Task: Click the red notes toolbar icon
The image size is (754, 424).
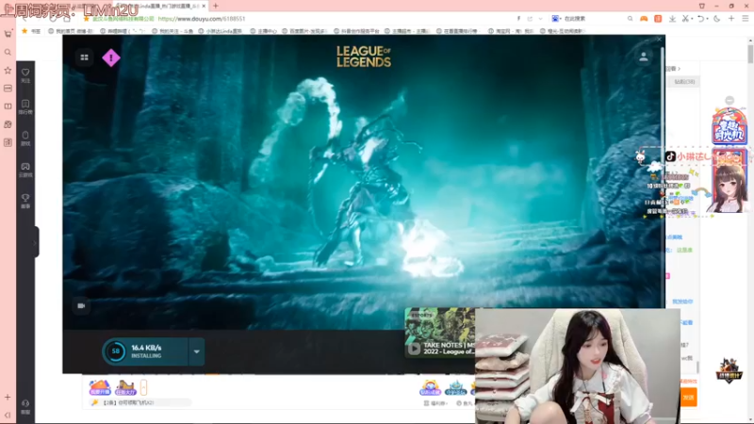Action: click(658, 19)
